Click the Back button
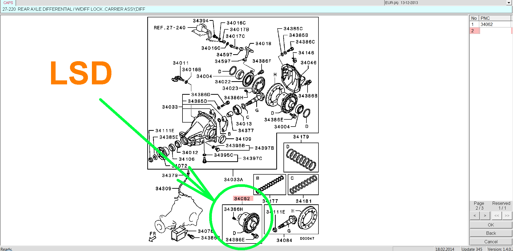The height and width of the screenshot is (251, 513). (x=491, y=233)
